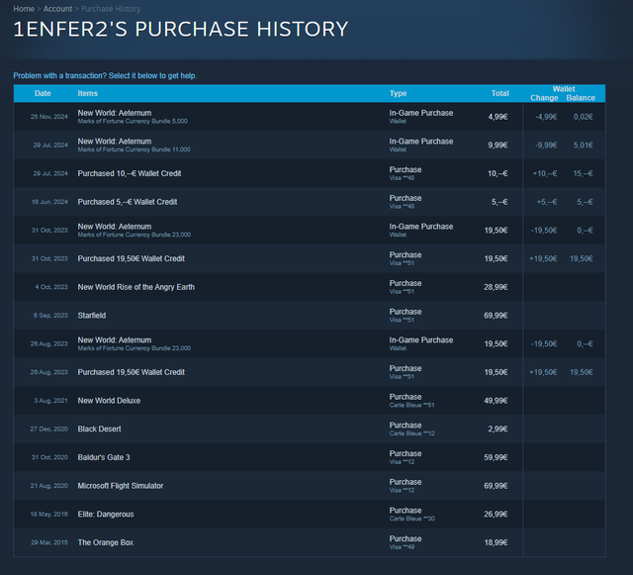Select the Wallet Balance column header
Viewport: 633px width, 575px height.
(581, 98)
